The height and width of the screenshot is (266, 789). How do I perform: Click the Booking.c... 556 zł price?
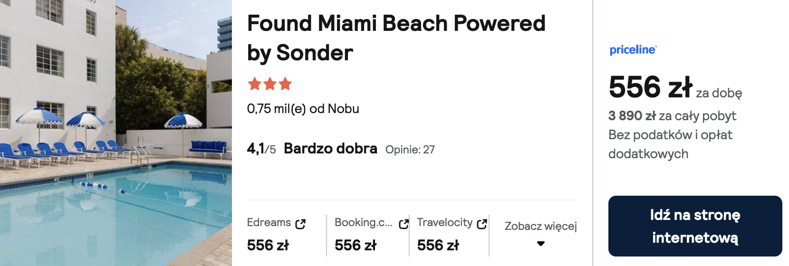pos(356,245)
